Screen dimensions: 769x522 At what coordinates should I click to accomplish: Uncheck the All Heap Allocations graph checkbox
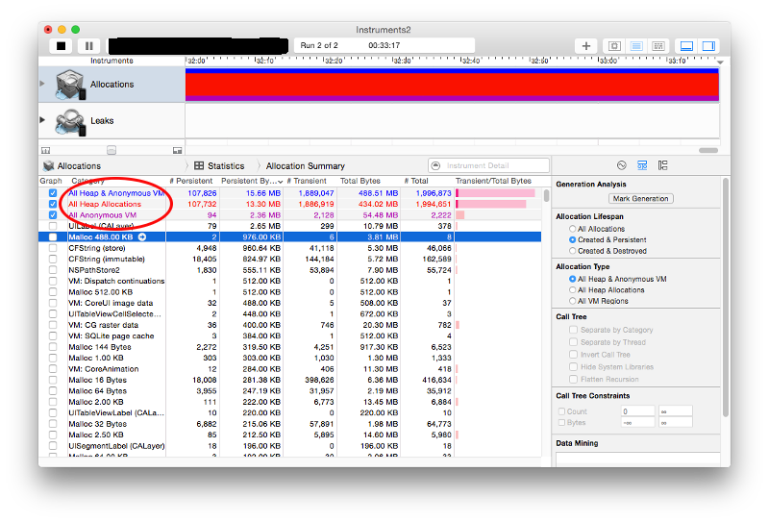53,204
